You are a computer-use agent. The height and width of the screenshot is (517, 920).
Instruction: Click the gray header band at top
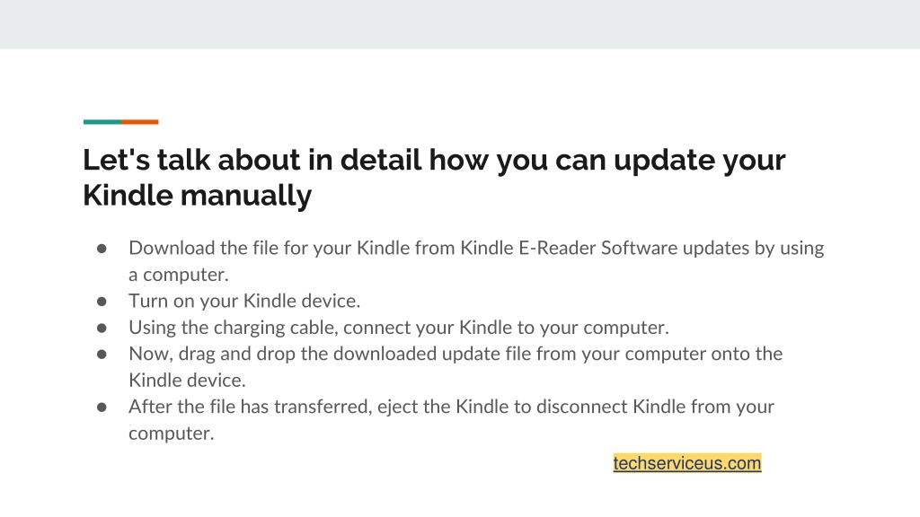pos(460,24)
